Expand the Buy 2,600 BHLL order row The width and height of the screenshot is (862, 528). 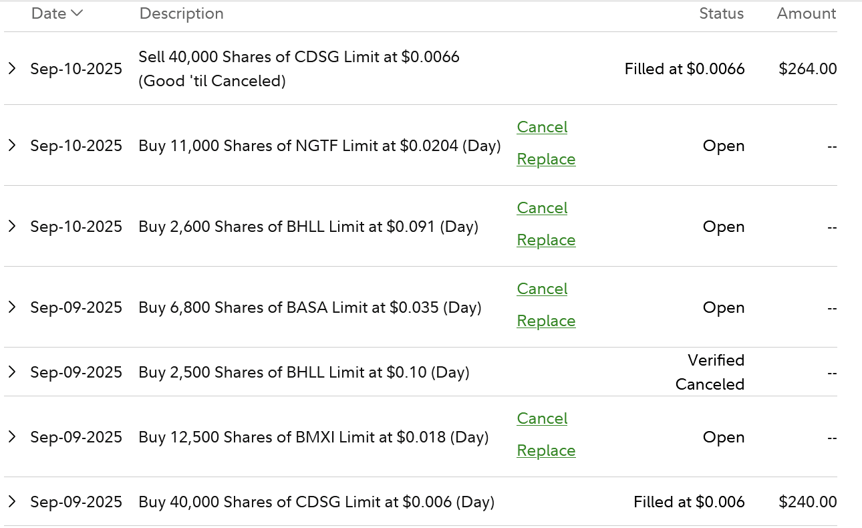[11, 226]
